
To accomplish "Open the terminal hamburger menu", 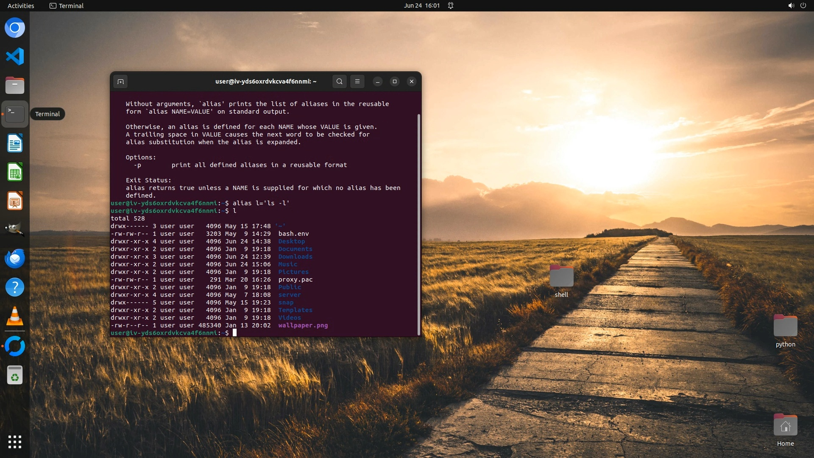I will tap(357, 81).
